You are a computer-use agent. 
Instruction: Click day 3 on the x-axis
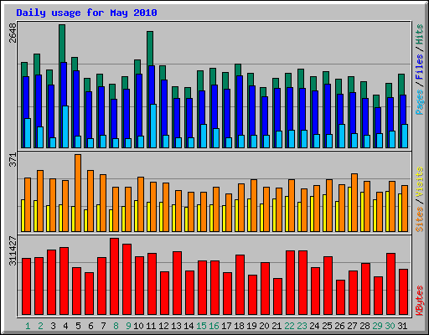pos(53,326)
